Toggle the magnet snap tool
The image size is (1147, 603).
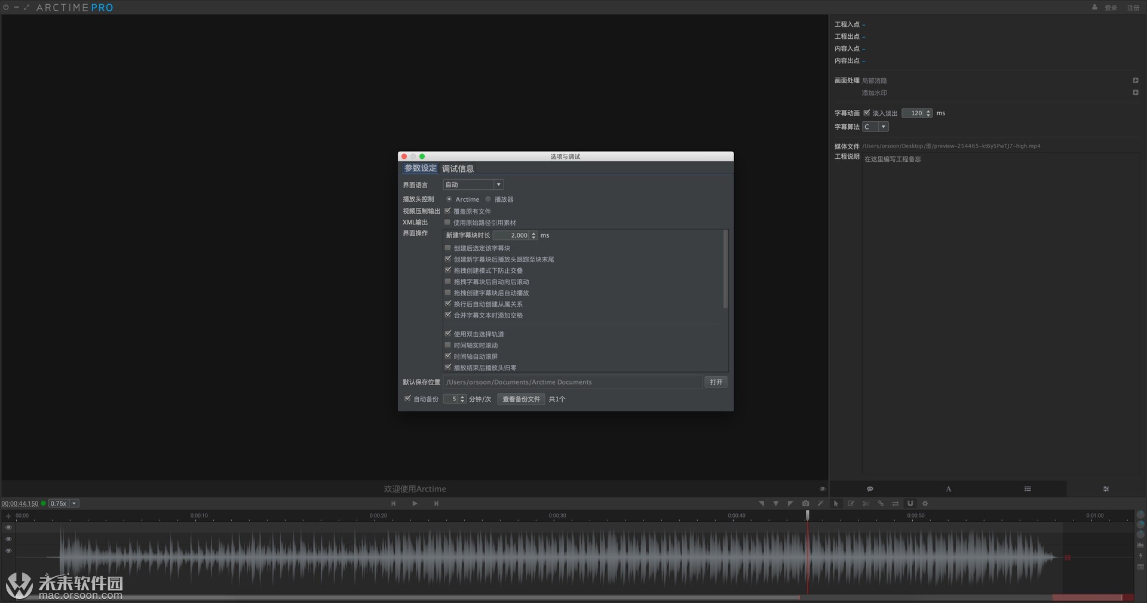coord(910,503)
